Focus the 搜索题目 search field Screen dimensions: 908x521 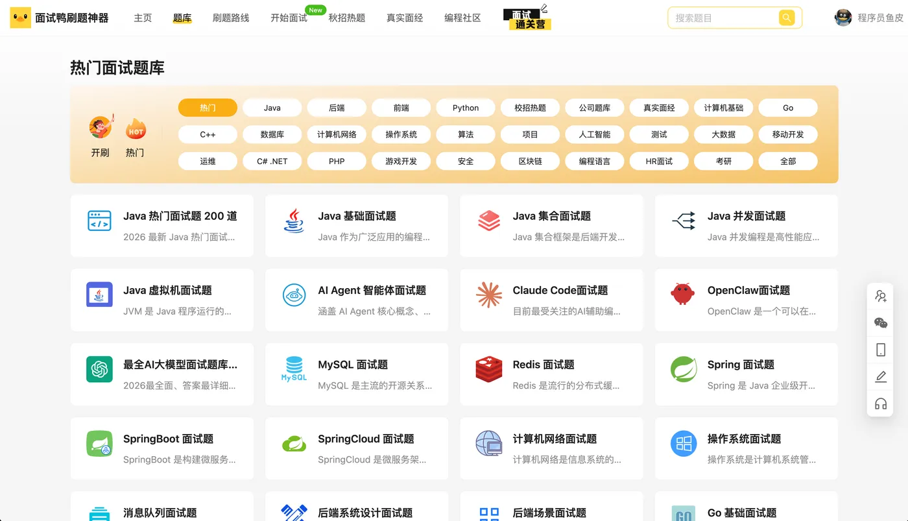[x=723, y=18]
